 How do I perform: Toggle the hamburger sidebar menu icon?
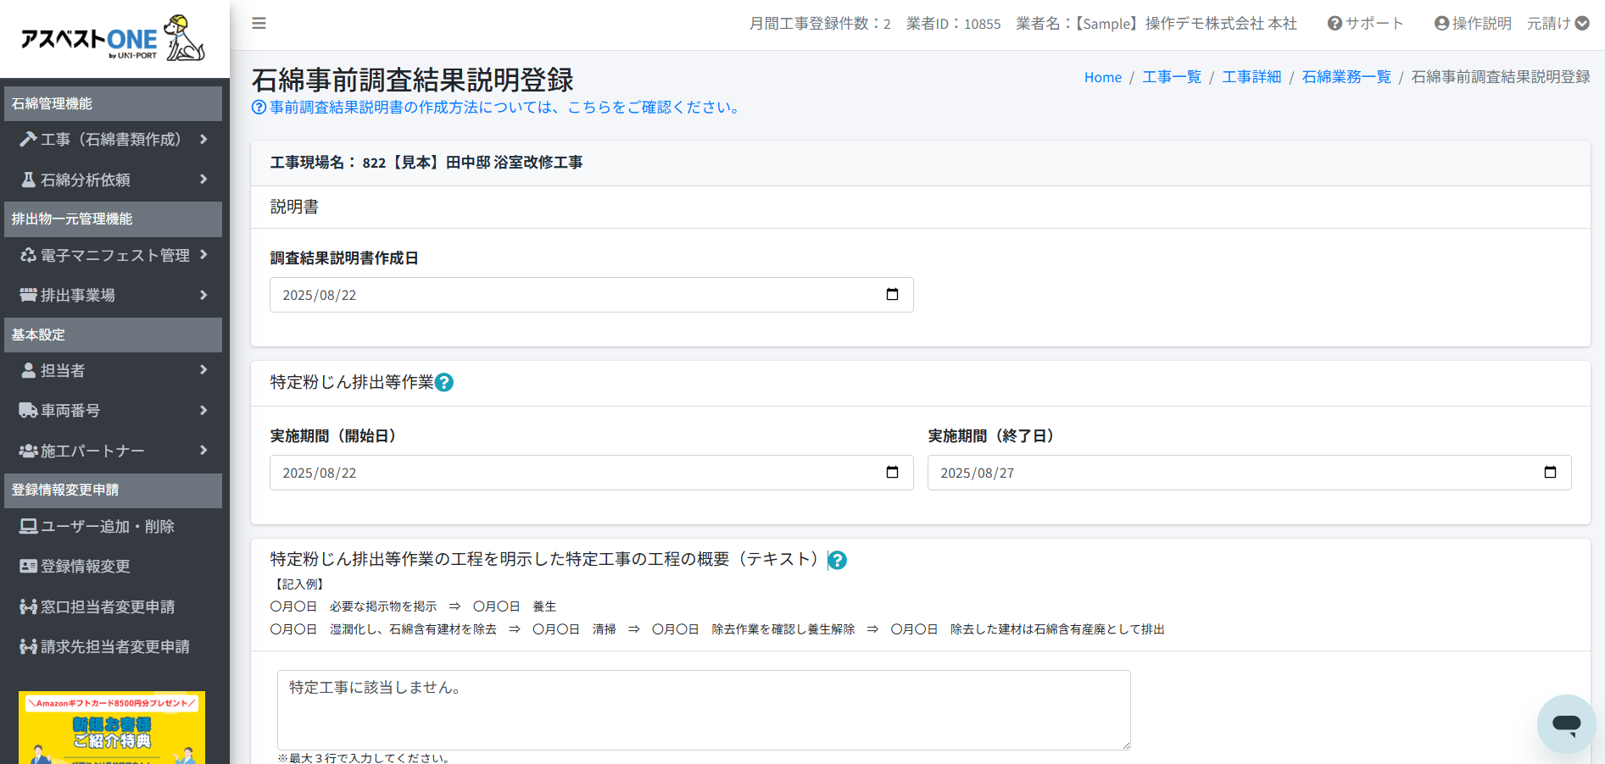pyautogui.click(x=259, y=24)
